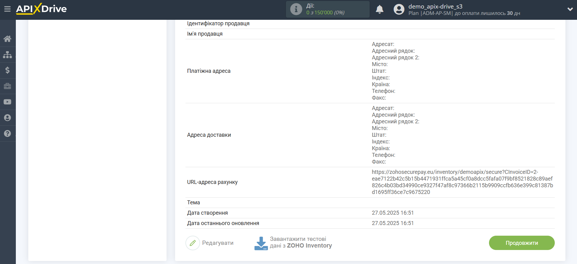Open the connections sitemap icon
This screenshot has width=577, height=264.
[x=8, y=55]
